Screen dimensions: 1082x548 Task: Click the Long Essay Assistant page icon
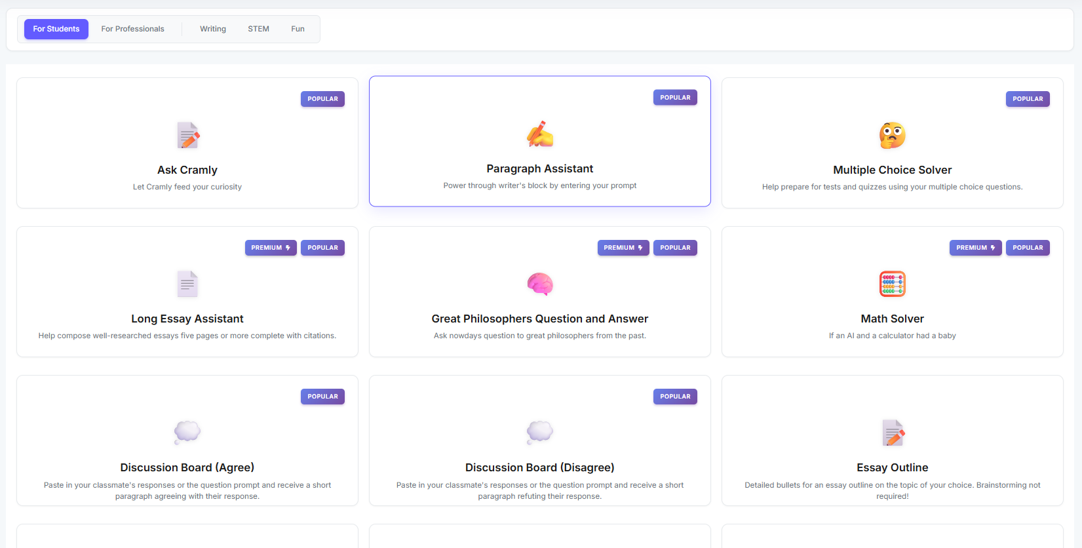coord(187,284)
